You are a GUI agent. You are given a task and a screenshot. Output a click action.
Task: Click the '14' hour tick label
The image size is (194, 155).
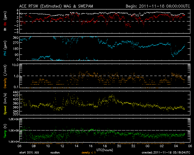click(x=76, y=146)
